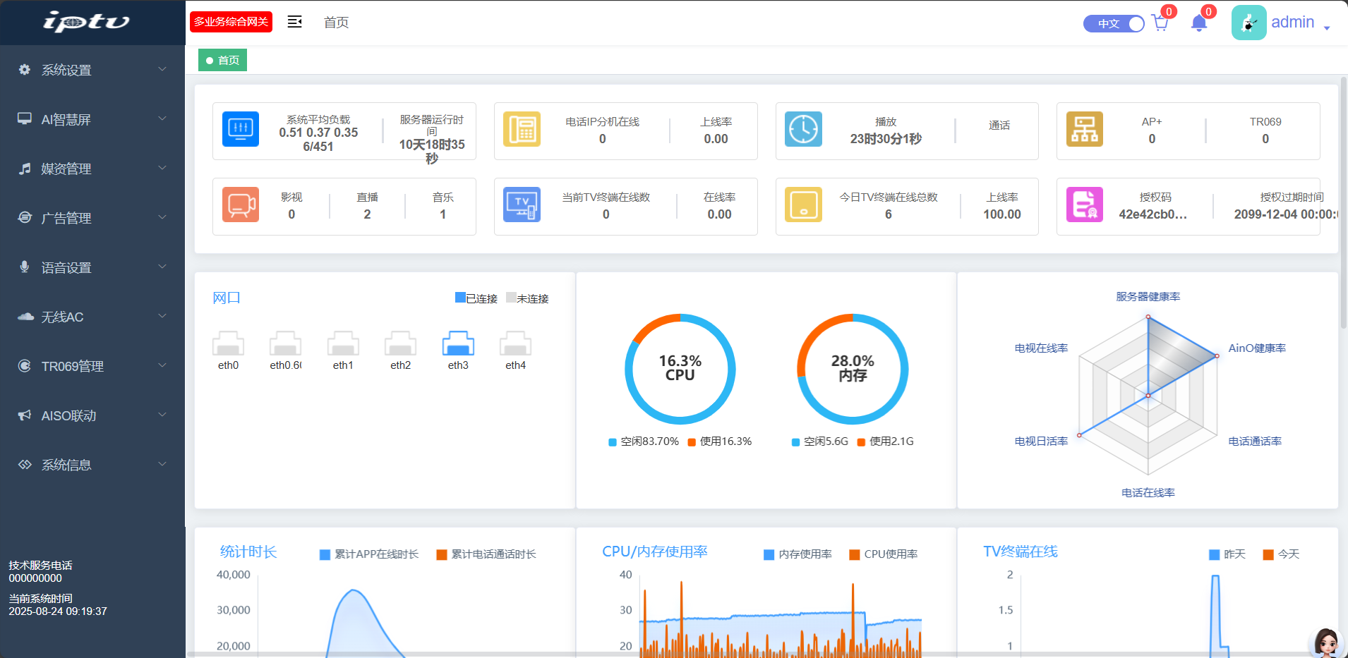Open TR069管理 in the sidebar

(92, 366)
